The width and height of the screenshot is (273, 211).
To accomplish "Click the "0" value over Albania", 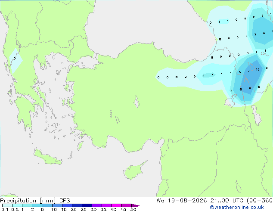I will 15,59.
